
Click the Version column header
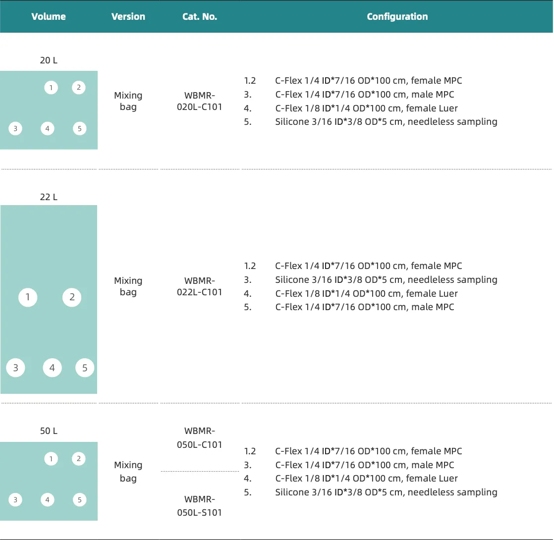click(x=128, y=17)
